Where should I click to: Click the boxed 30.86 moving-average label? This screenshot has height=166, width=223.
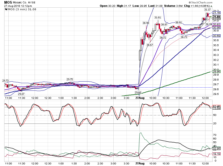(216, 28)
